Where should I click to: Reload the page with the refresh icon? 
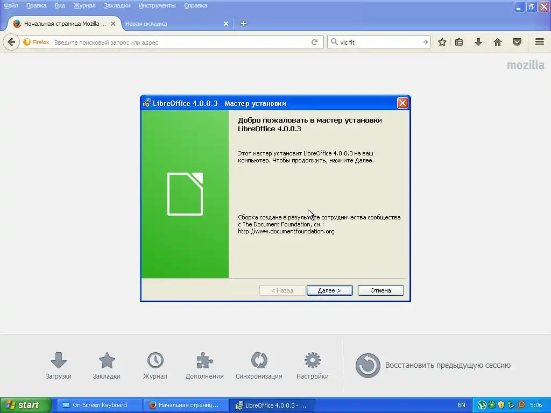[x=314, y=42]
